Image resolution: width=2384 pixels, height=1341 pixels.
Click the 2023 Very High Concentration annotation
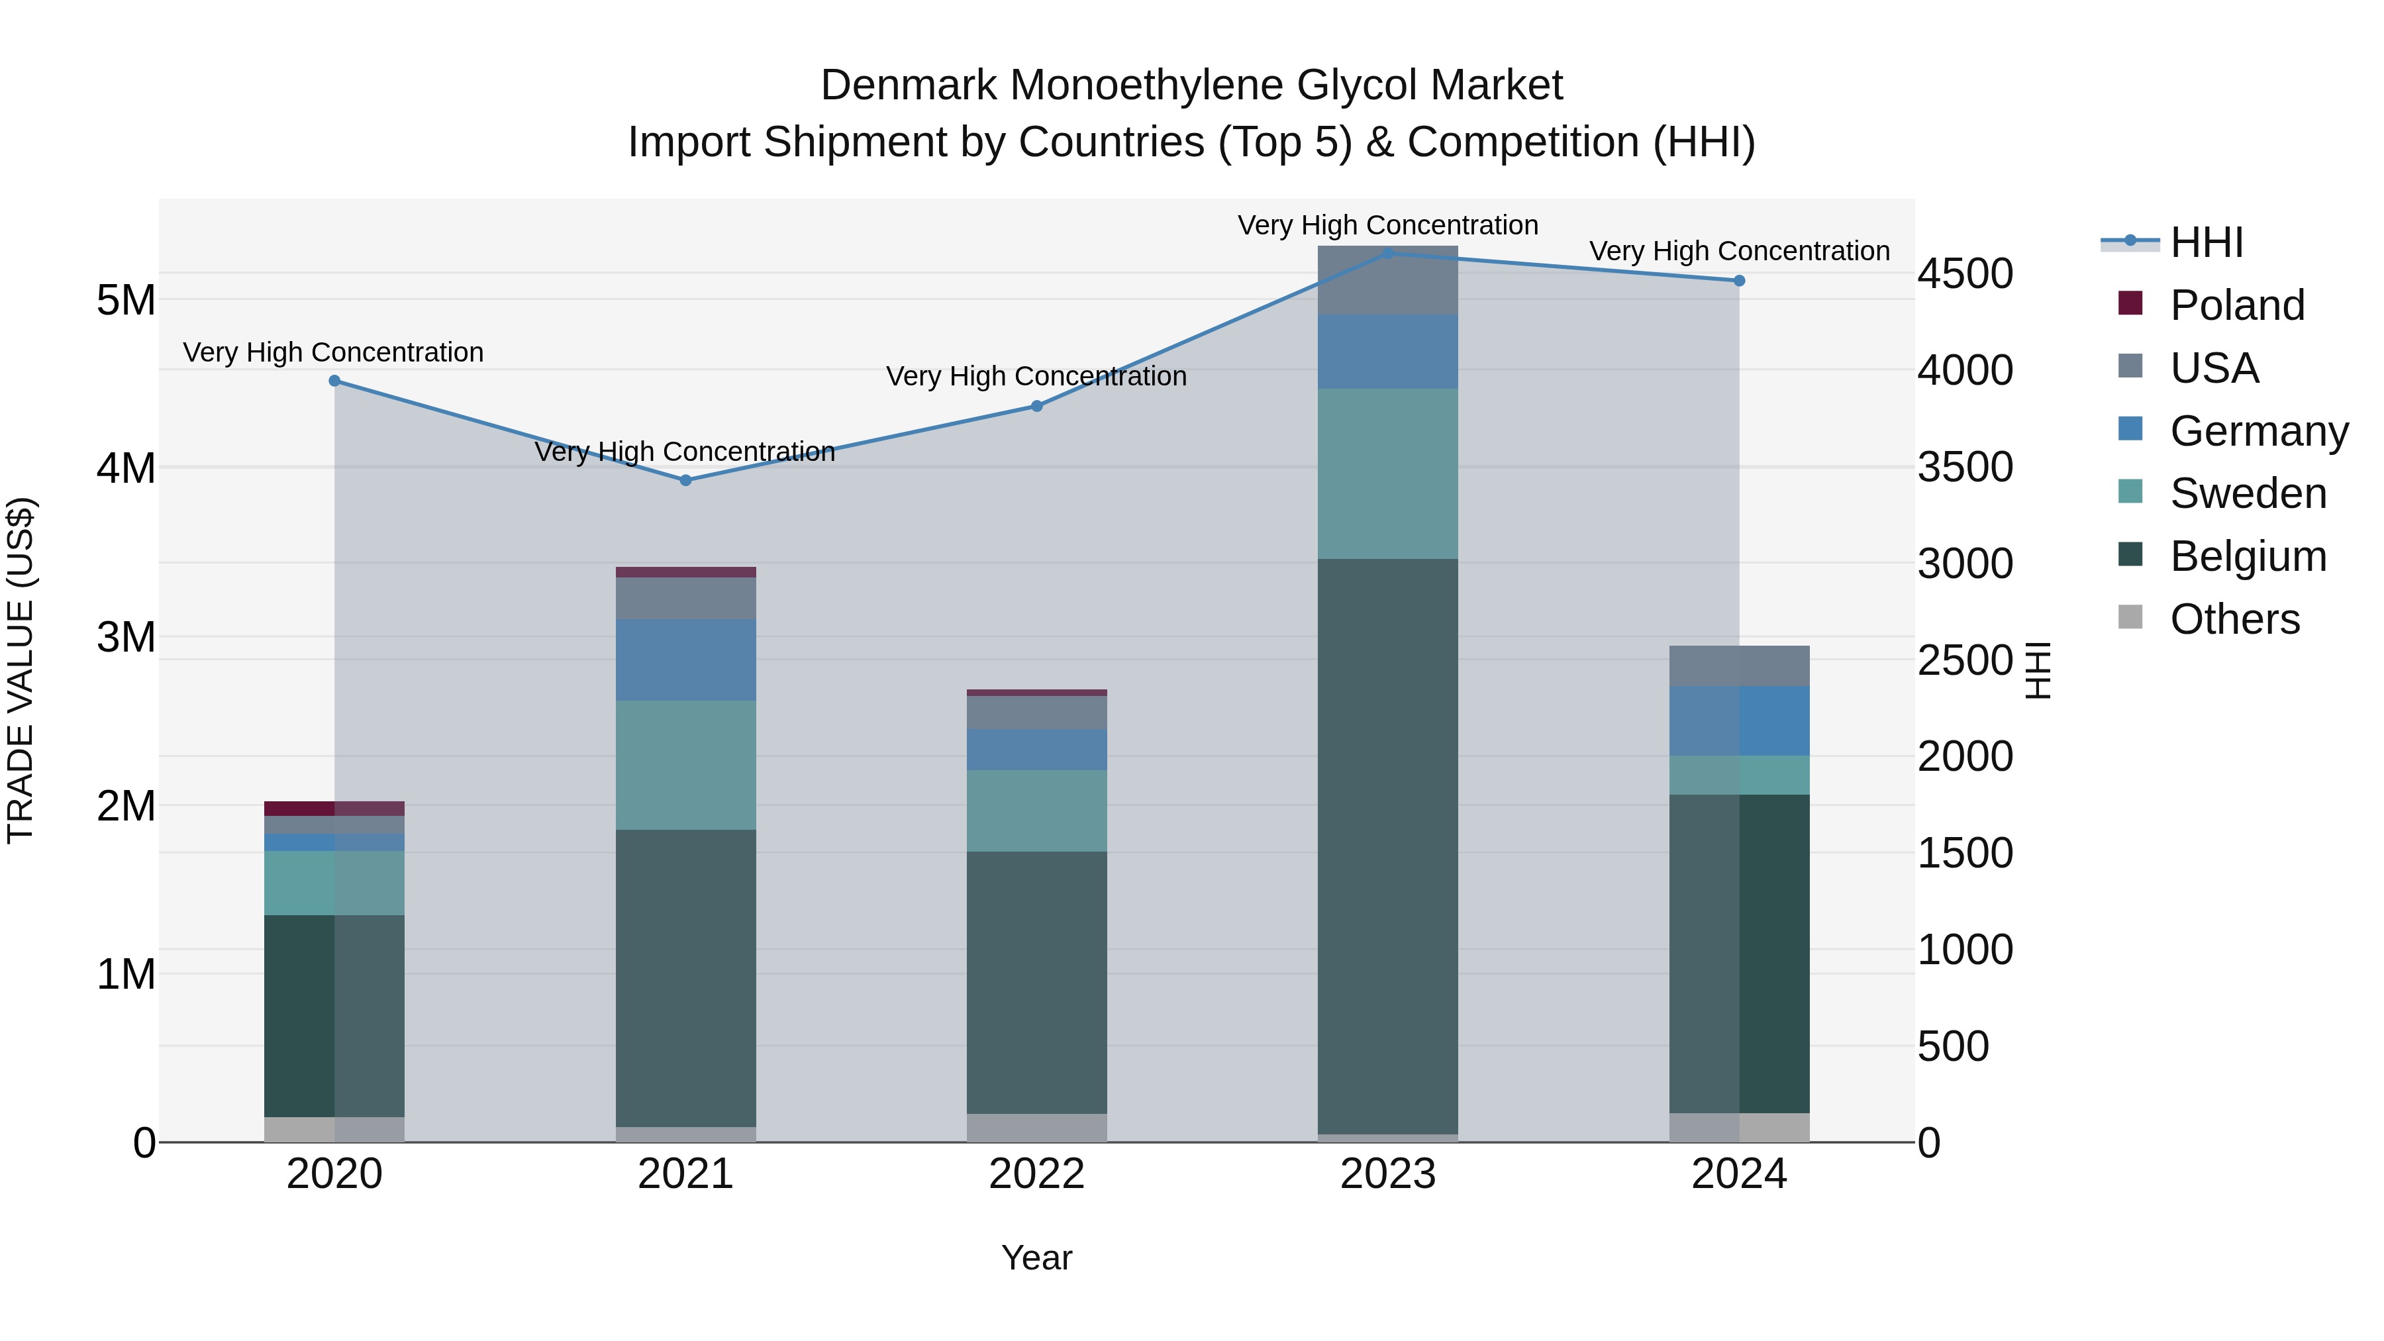click(x=1388, y=225)
